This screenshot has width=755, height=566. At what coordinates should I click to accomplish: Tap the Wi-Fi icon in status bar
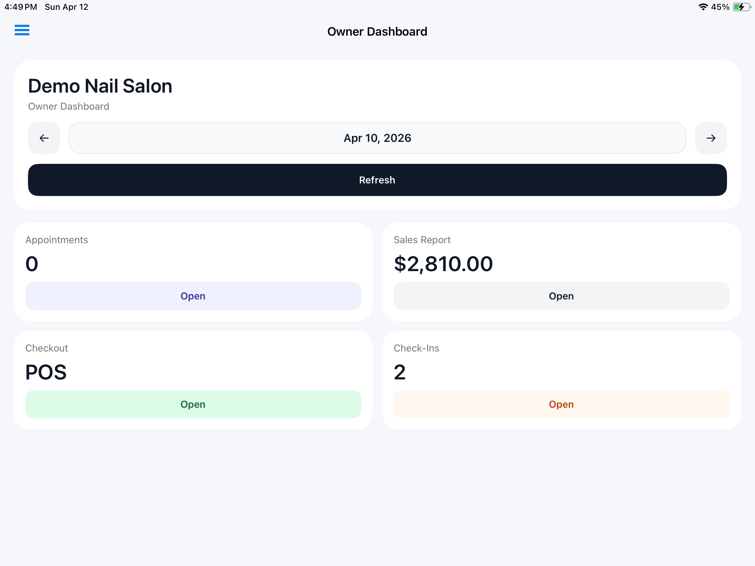pyautogui.click(x=703, y=7)
